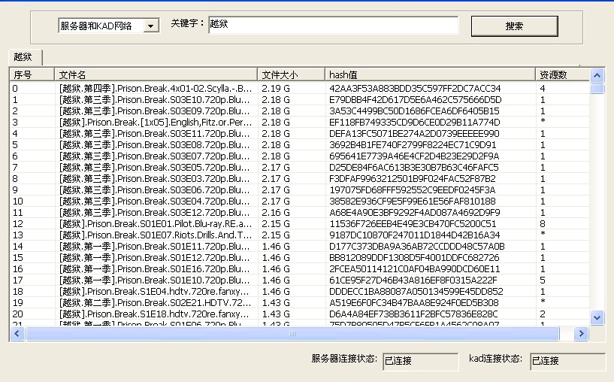Click into the 关键字 keyword input field

(333, 25)
